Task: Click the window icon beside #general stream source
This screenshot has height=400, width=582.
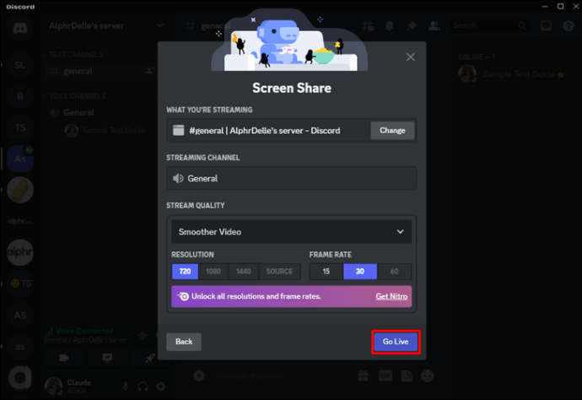Action: [179, 130]
